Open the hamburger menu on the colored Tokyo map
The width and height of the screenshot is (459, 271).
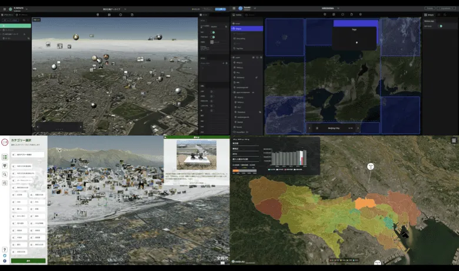[454, 141]
